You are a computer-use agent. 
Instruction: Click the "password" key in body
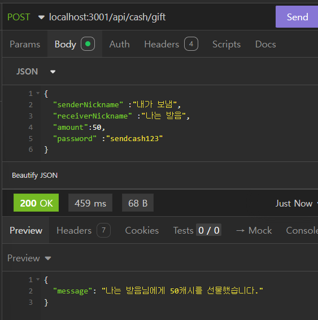click(75, 139)
